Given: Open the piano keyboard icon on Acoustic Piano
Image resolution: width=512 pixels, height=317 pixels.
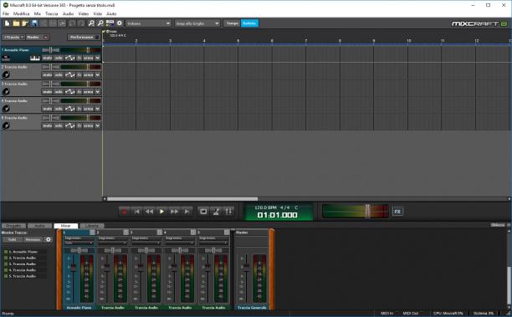Looking at the screenshot, I should 35,58.
